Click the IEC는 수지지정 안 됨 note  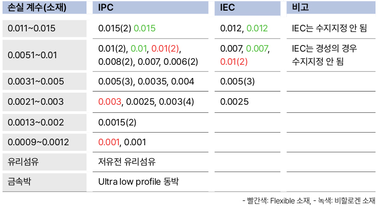pyautogui.click(x=329, y=28)
